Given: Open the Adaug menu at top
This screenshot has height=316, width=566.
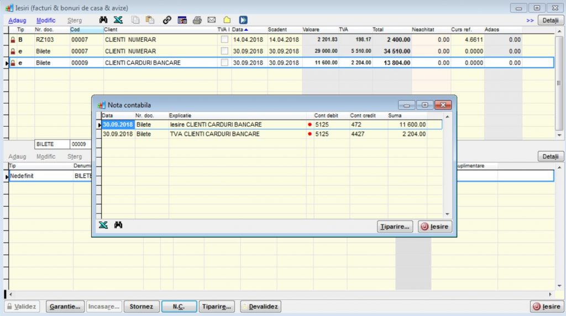Looking at the screenshot, I should point(17,20).
